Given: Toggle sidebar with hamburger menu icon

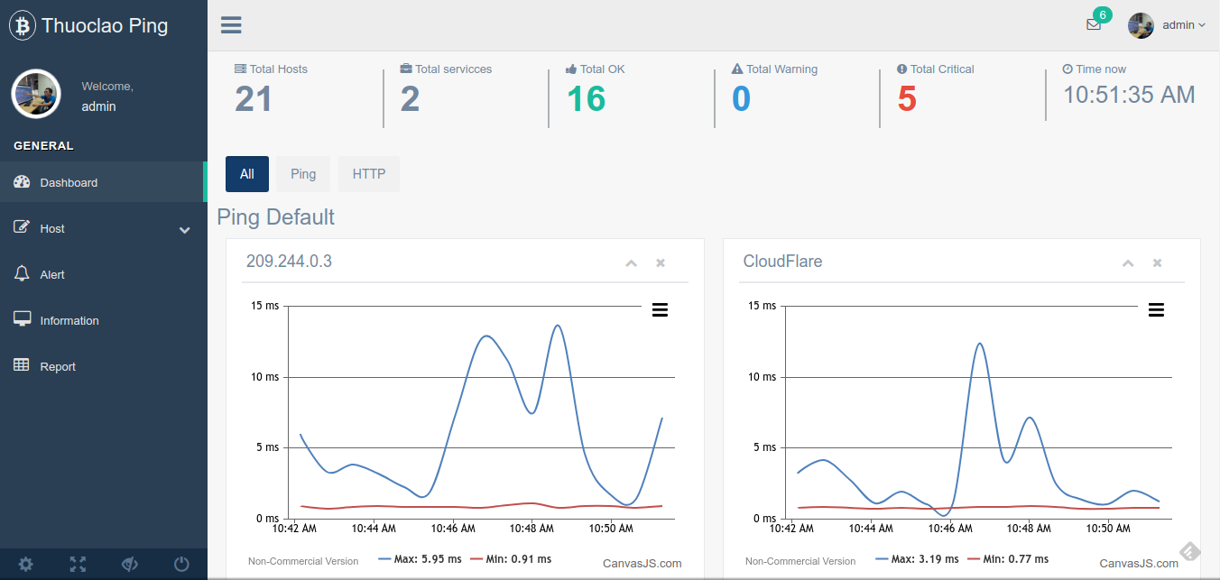Looking at the screenshot, I should (x=231, y=25).
